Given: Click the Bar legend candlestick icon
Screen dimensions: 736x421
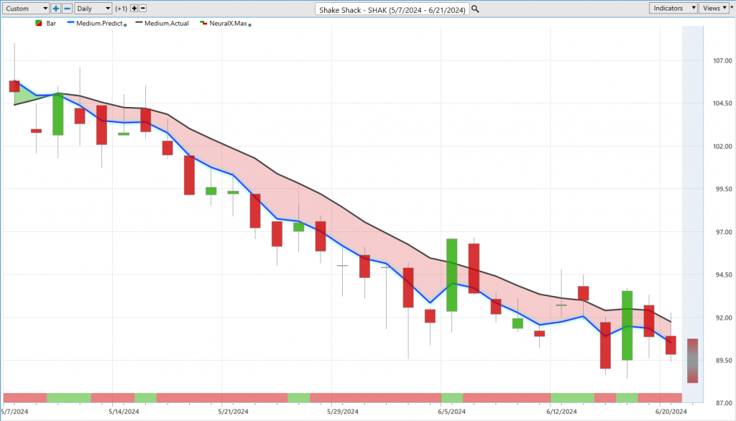Looking at the screenshot, I should click(x=38, y=24).
